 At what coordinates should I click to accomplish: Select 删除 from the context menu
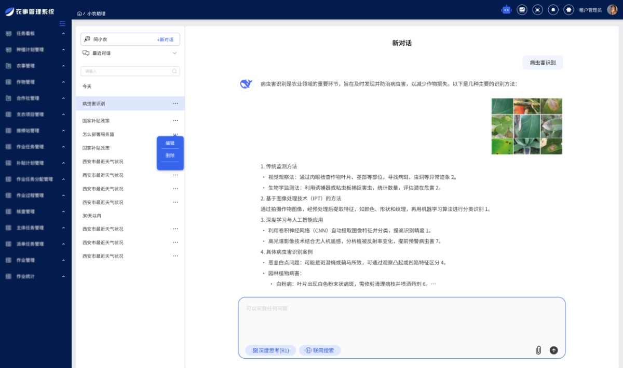tap(170, 156)
